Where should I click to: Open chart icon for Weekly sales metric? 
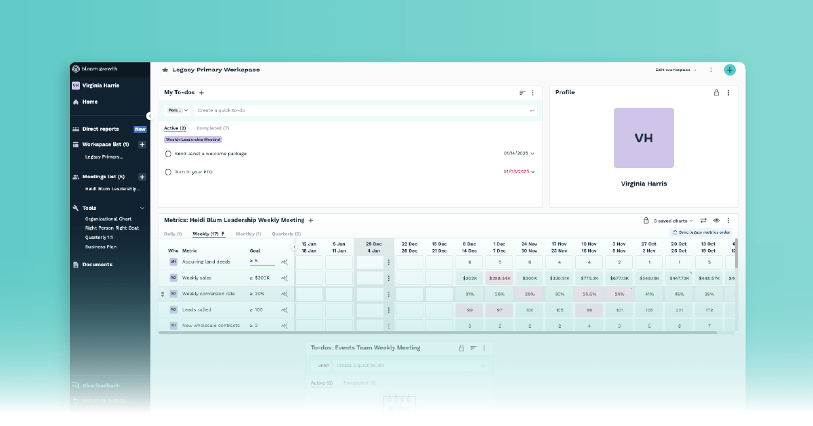click(x=285, y=278)
